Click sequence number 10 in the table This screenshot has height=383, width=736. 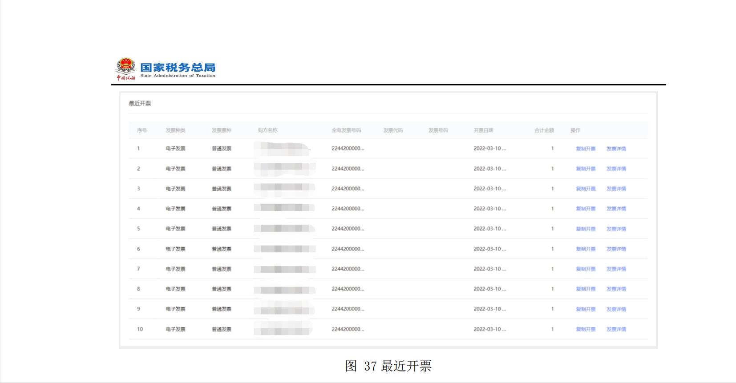(140, 329)
